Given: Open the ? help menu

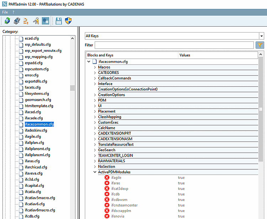Looking at the screenshot, I should click(14, 12).
